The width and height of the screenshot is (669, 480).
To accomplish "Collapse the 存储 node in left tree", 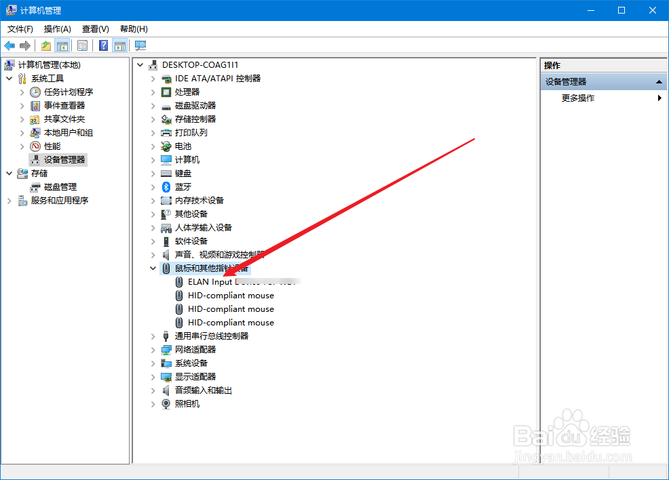I will [9, 174].
